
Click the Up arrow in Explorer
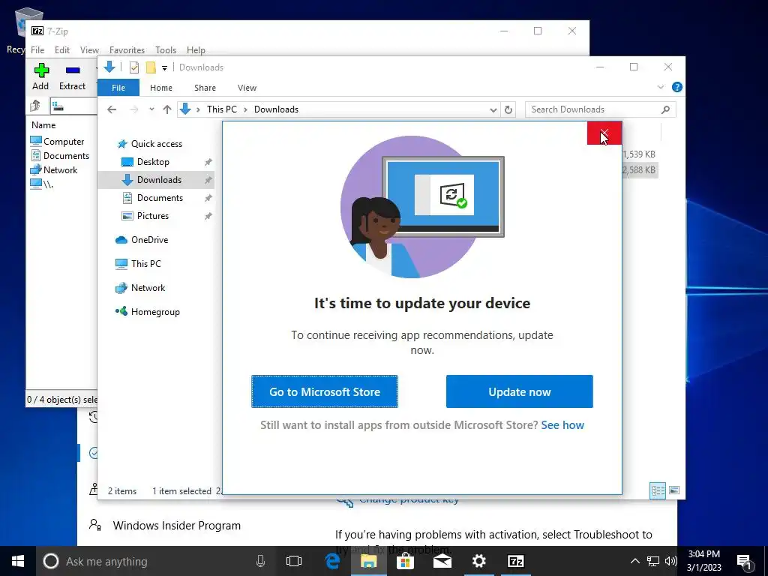tap(167, 109)
